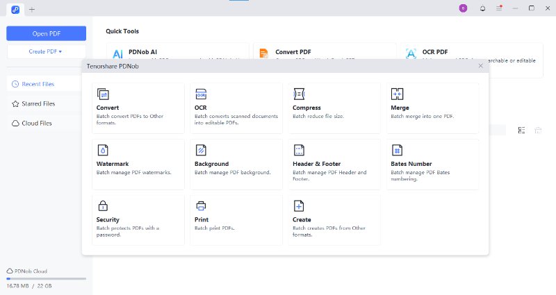Click "Batch reduce file size." description

pyautogui.click(x=318, y=116)
